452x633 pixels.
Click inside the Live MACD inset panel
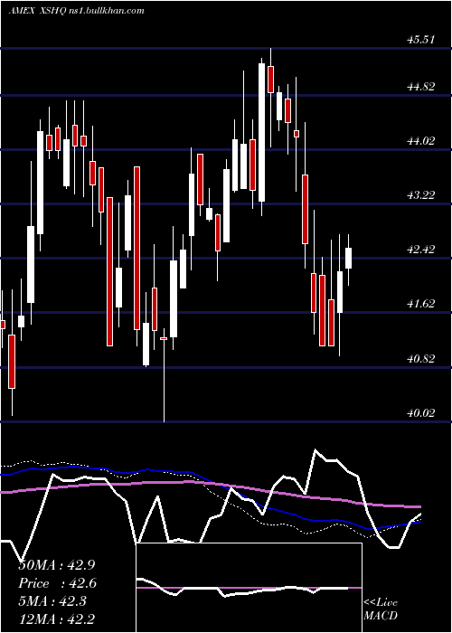pyautogui.click(x=249, y=588)
